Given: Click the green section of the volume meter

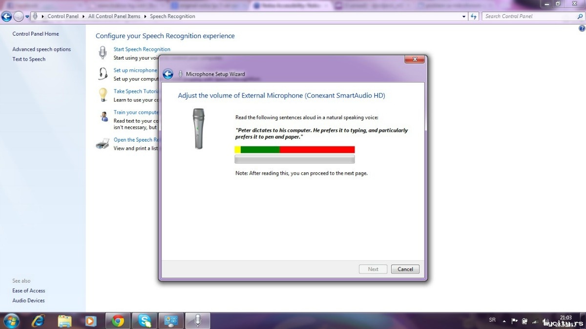Looking at the screenshot, I should [260, 149].
